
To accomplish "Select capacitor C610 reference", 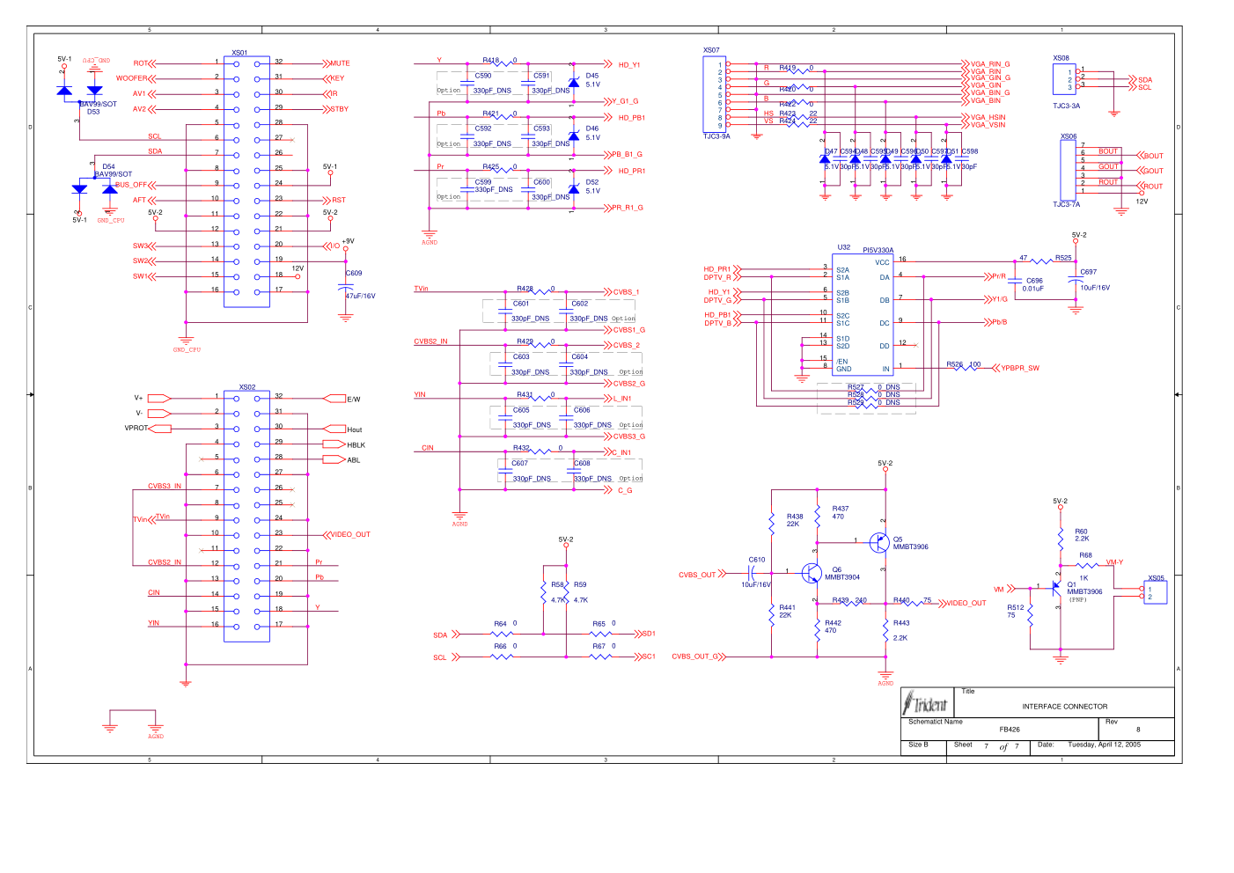I will click(x=757, y=560).
